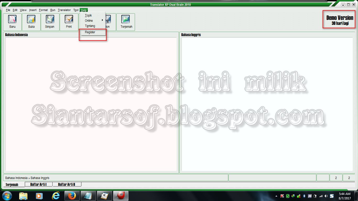Screen dimensions: 358x201
Task: Minimize the Translator XP window
Action: coord(343,4)
